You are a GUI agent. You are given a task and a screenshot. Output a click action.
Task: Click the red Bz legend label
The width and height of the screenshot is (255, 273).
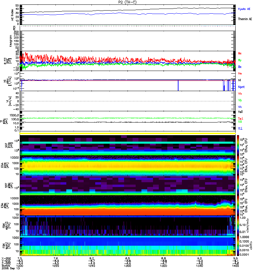(x=240, y=53)
